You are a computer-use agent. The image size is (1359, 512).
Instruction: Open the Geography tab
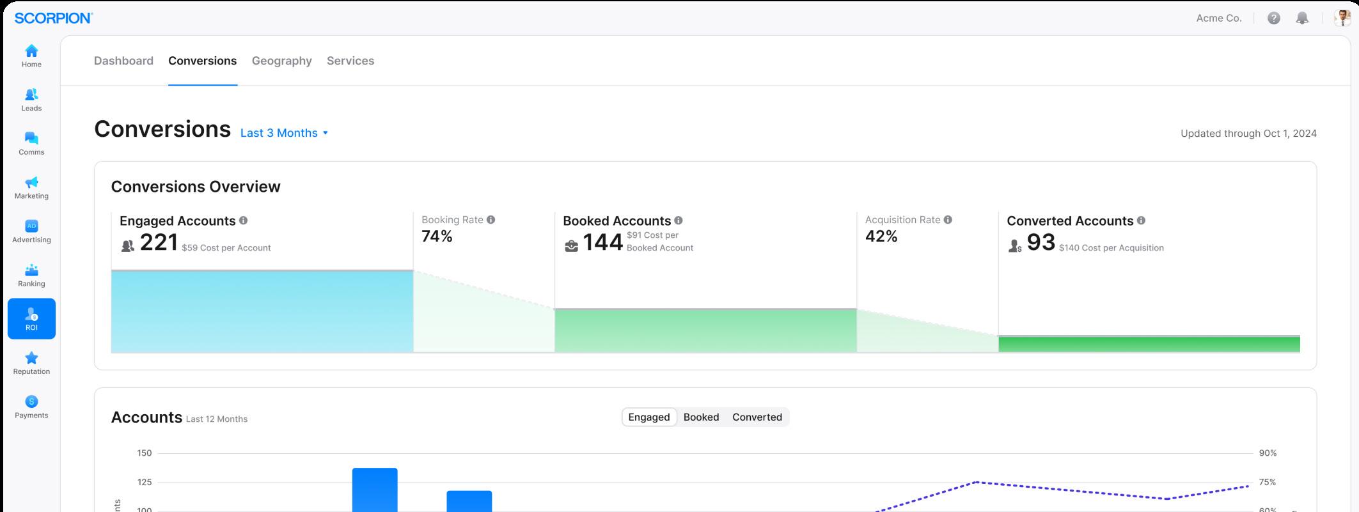(x=282, y=61)
